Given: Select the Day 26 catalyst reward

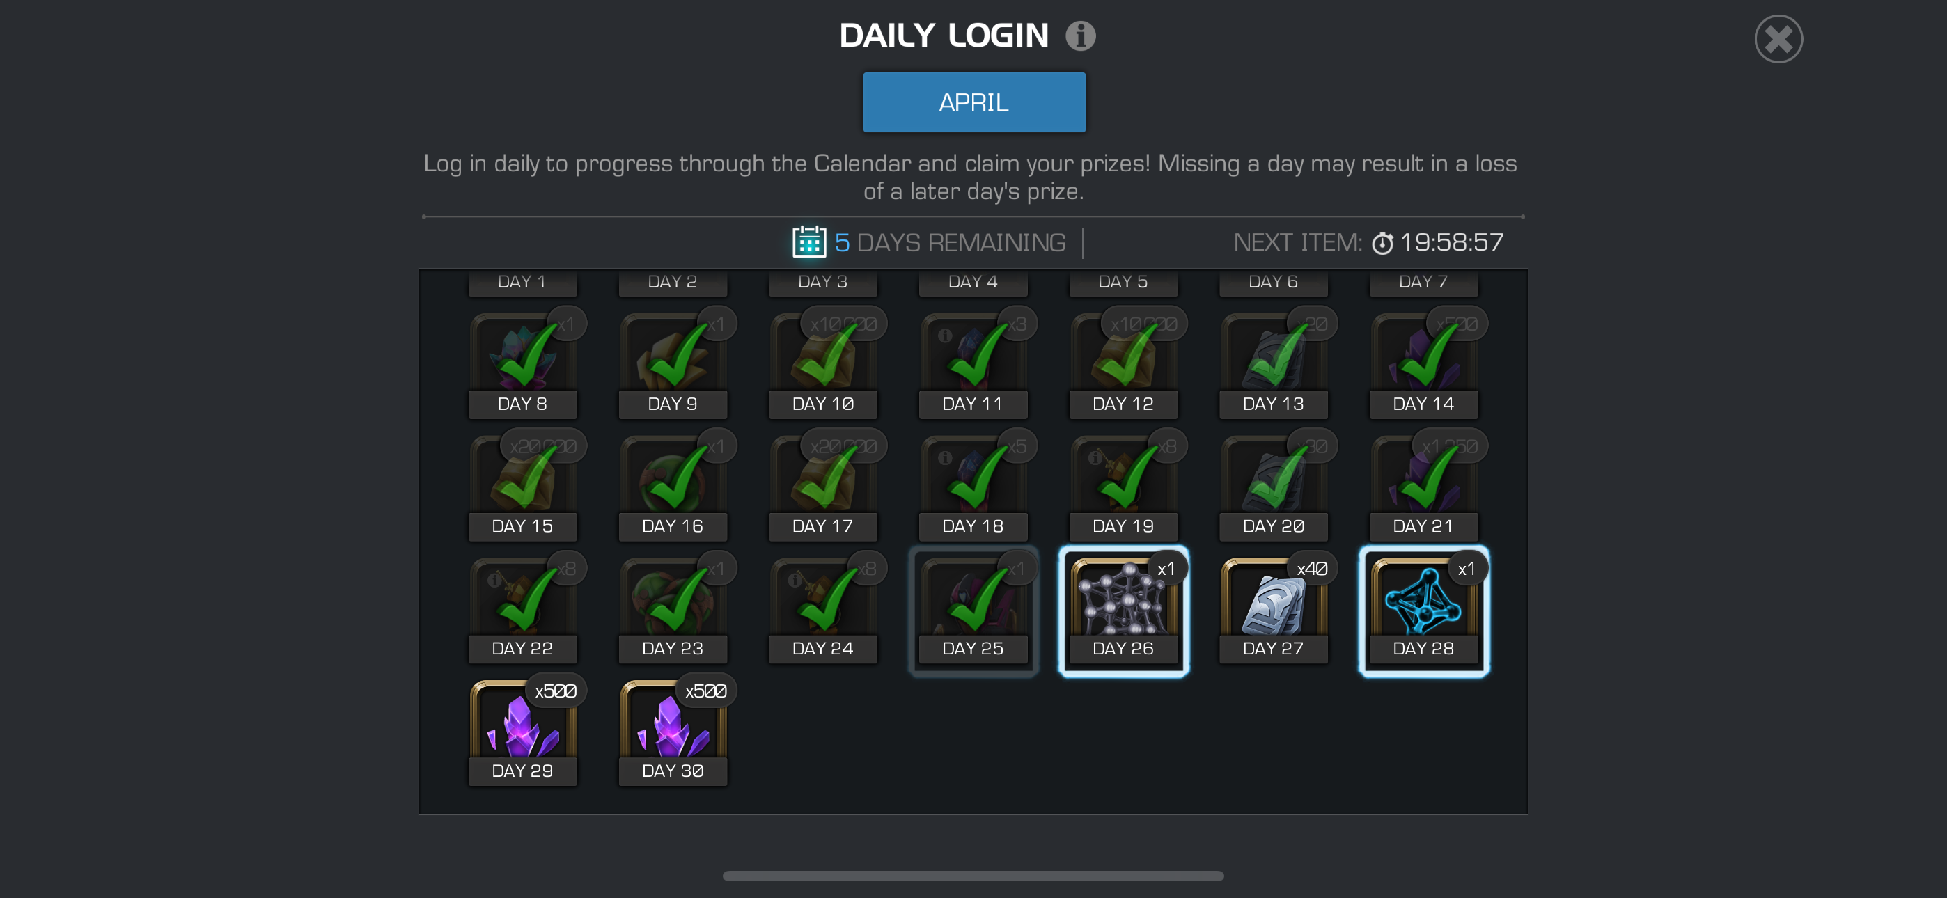Looking at the screenshot, I should tap(1123, 611).
